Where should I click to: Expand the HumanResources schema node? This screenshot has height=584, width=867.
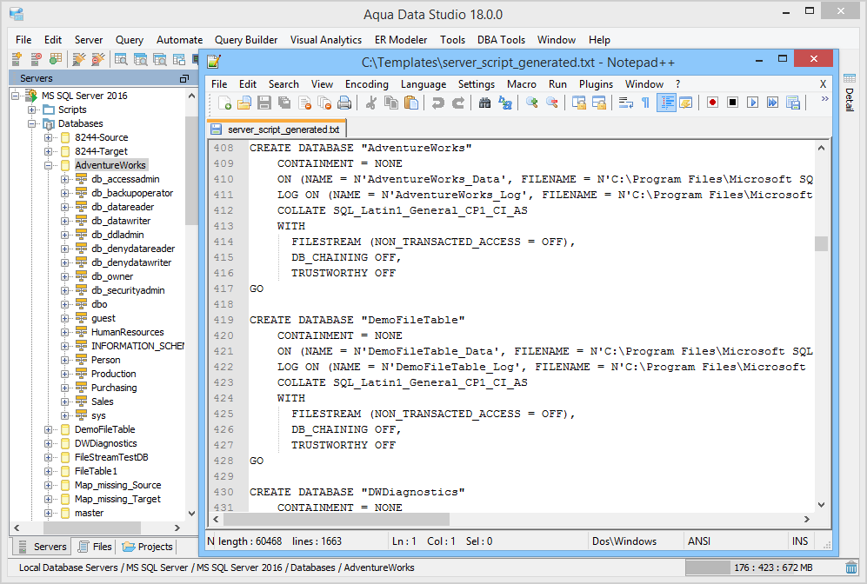click(x=64, y=332)
